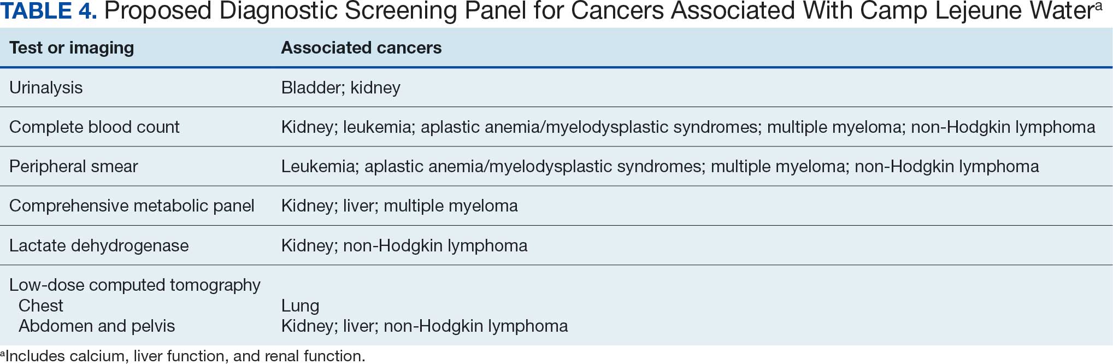The width and height of the screenshot is (1113, 364).
Task: Select the Chest sub-item
Action: [x=41, y=306]
